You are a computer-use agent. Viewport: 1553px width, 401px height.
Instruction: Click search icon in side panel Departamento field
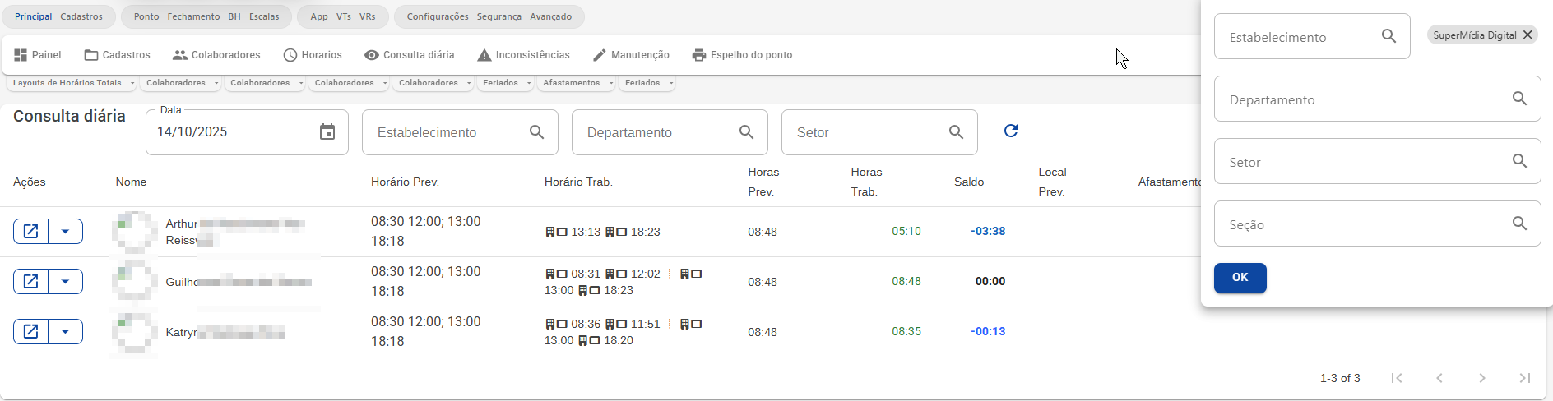click(x=1520, y=99)
